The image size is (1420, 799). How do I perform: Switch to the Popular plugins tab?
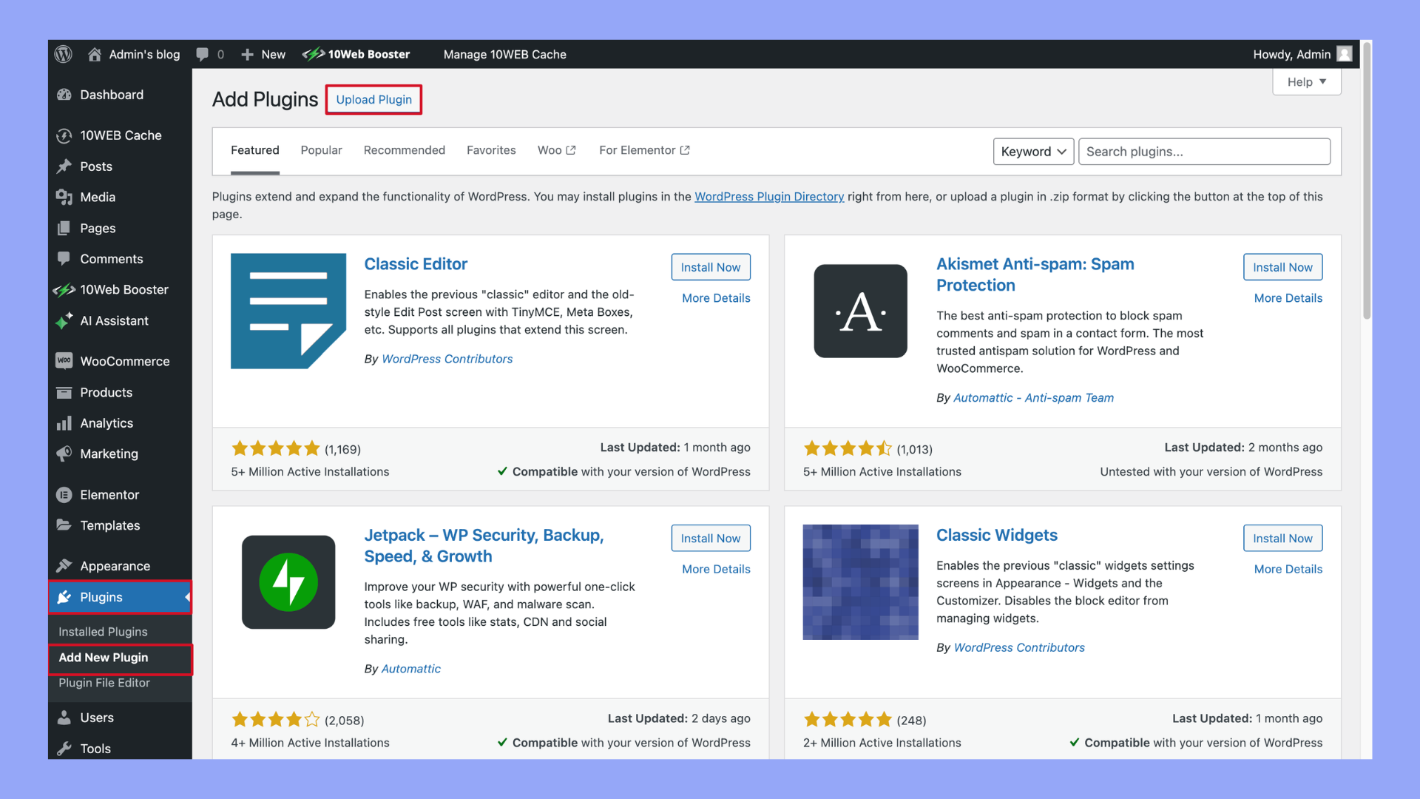point(321,150)
